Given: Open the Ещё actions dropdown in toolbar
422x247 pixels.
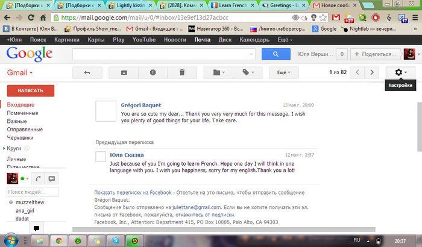Looking at the screenshot, I should click(x=284, y=72).
